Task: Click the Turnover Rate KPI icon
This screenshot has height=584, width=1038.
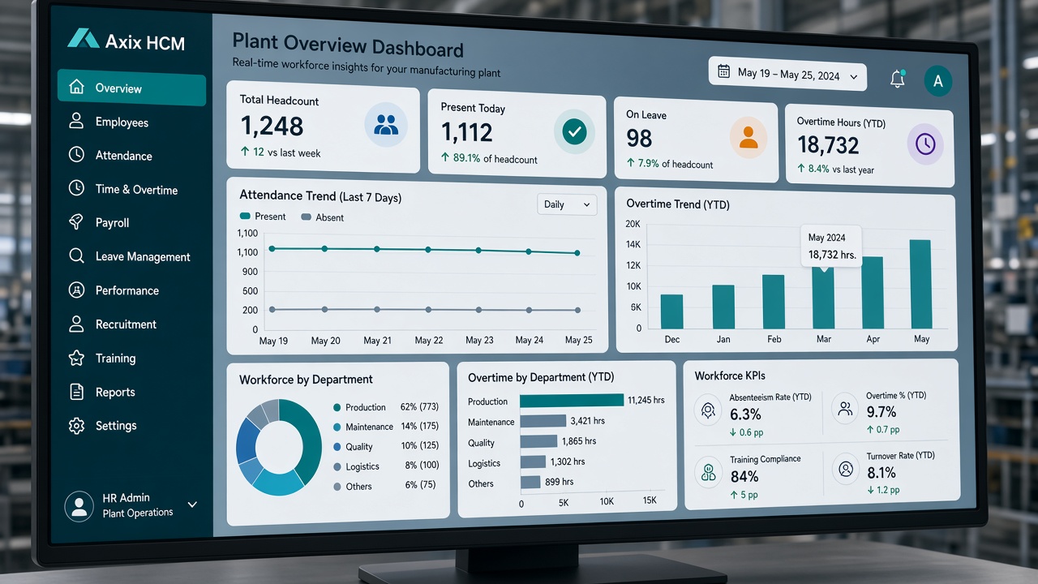Action: [847, 469]
